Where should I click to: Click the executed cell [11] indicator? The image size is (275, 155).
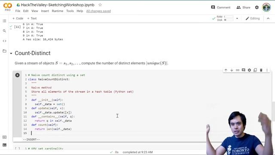click(x=17, y=27)
